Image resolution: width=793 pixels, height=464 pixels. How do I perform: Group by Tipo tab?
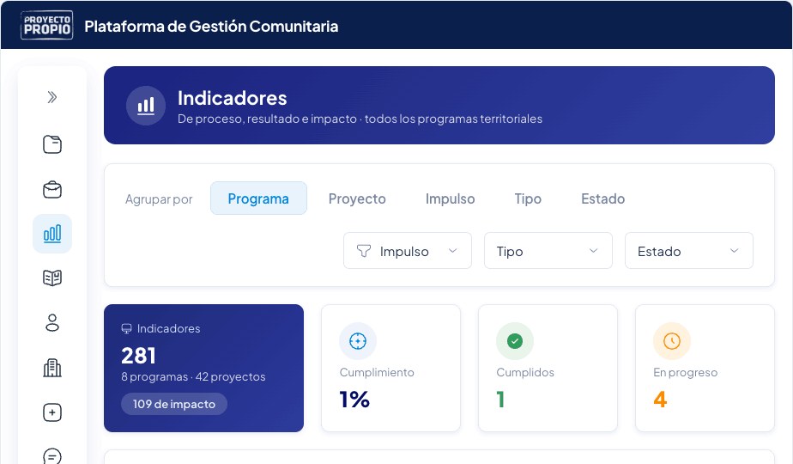(528, 198)
